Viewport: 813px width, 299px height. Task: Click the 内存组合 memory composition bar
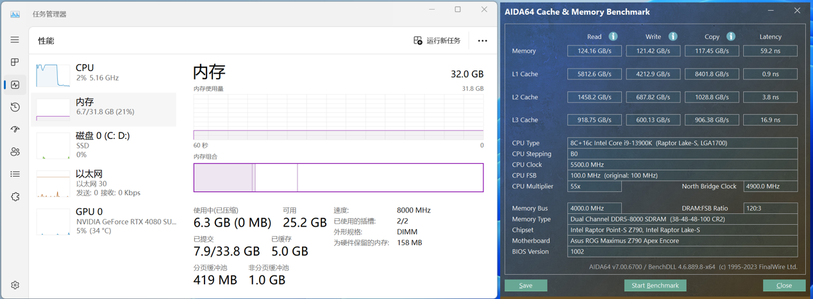[x=339, y=177]
